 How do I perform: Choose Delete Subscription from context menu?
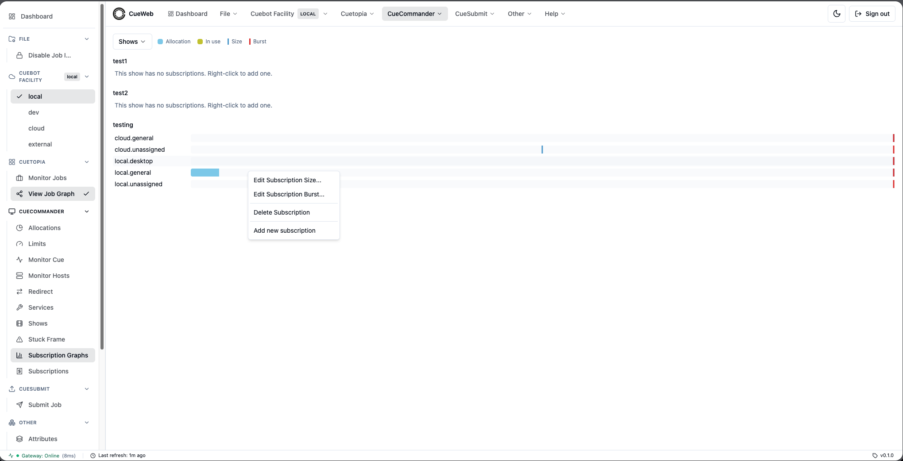294,212
